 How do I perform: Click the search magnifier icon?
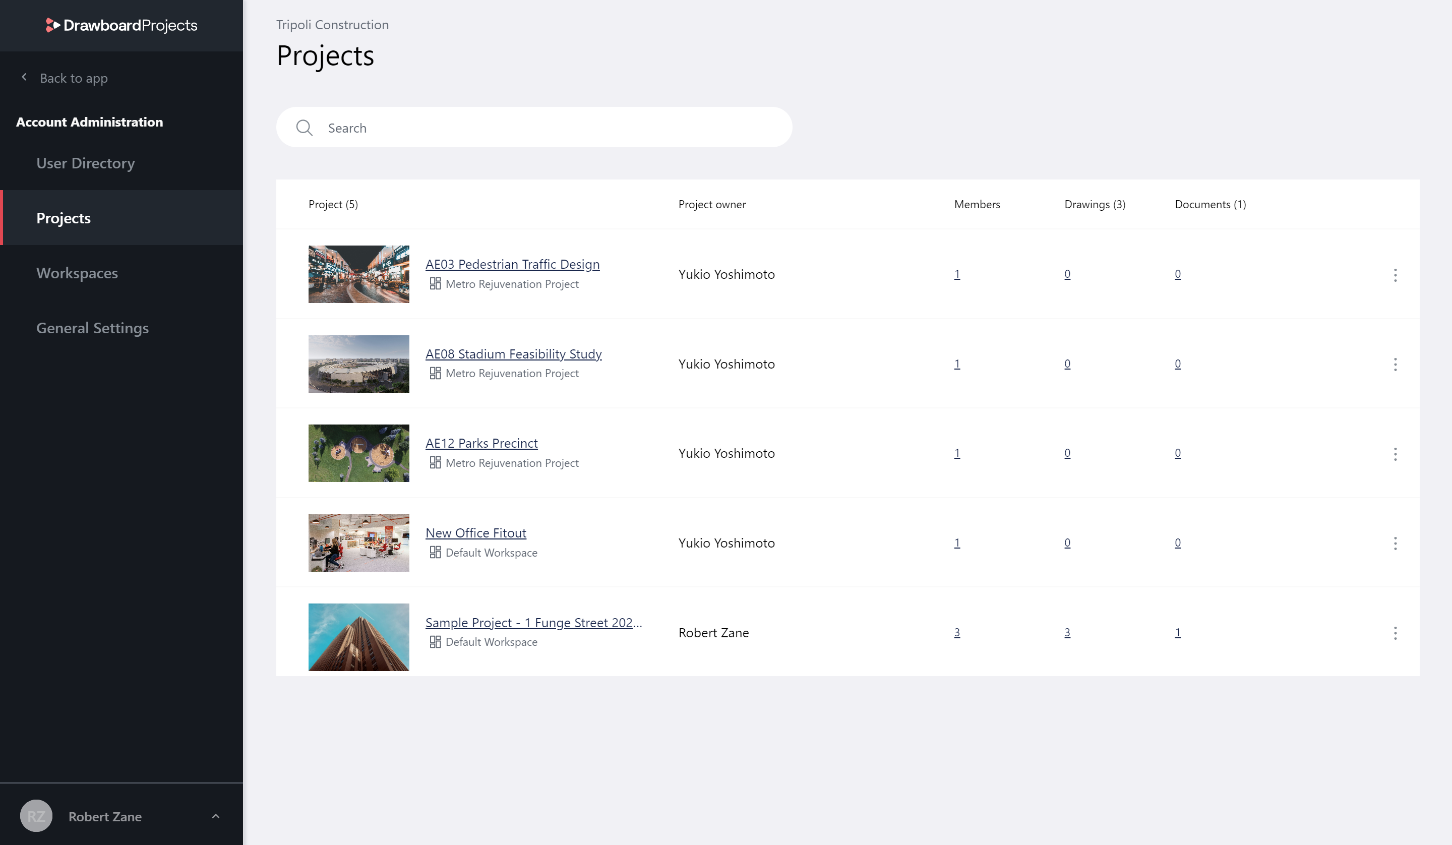305,128
